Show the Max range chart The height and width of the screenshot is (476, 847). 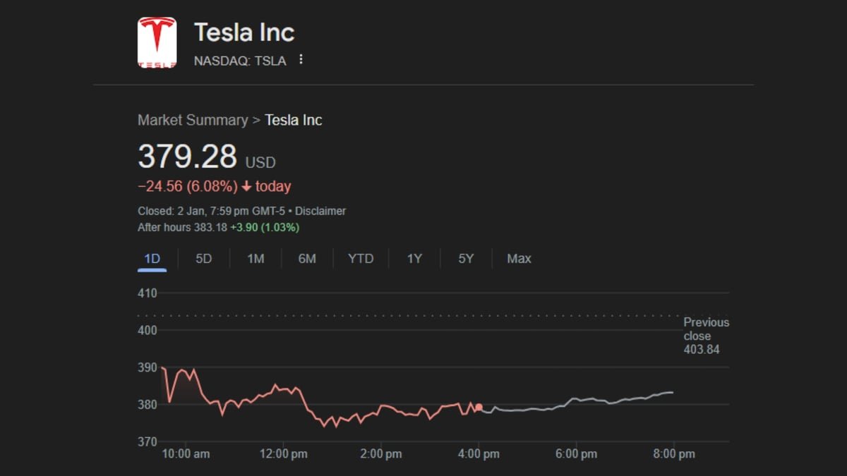(x=519, y=259)
